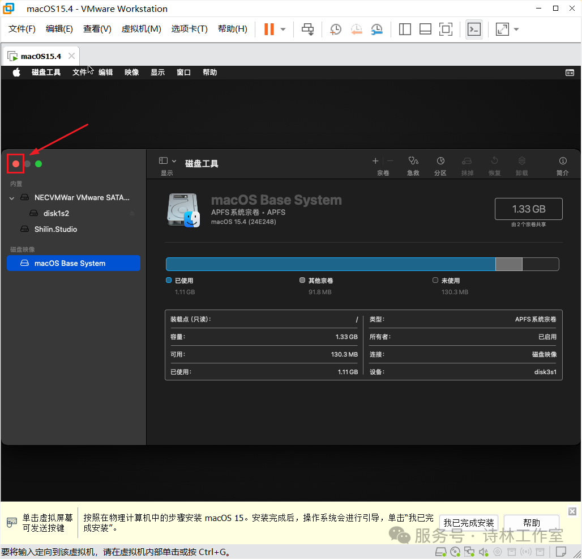Viewport: 582px width, 559px height.
Task: Click the 1.33 GB capacity box
Action: pos(529,209)
